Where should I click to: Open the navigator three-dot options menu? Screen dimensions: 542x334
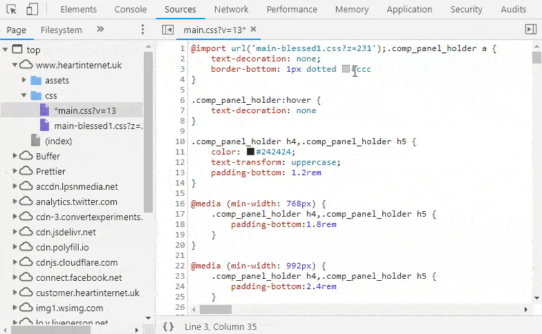pyautogui.click(x=142, y=30)
